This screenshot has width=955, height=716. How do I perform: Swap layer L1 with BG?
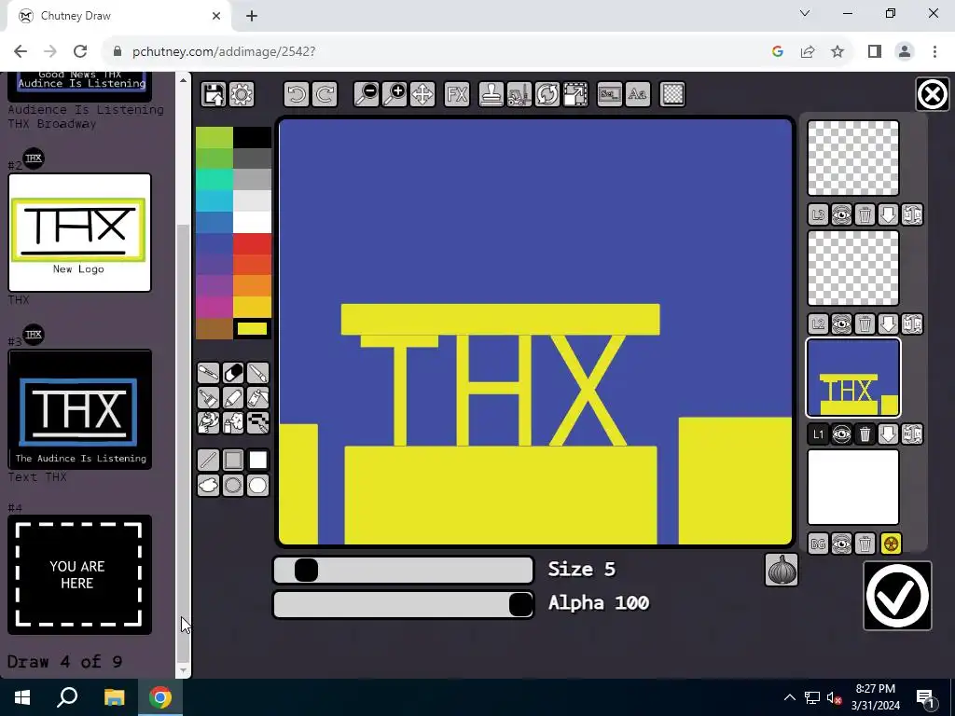[x=912, y=434]
